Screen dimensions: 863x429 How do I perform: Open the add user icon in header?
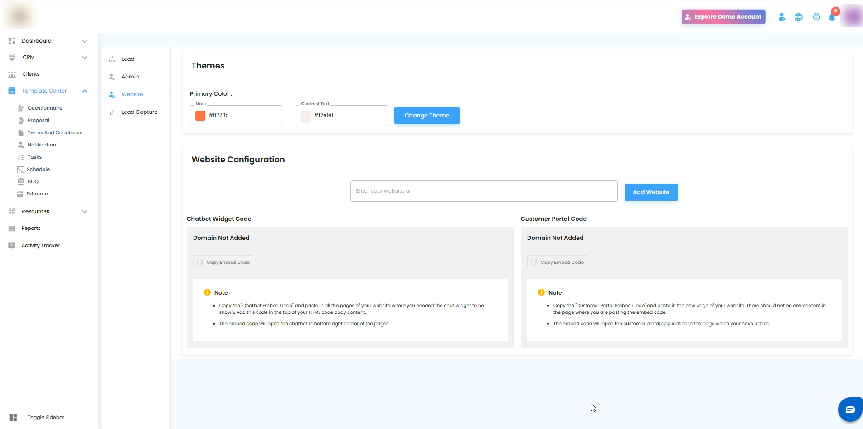(x=782, y=17)
